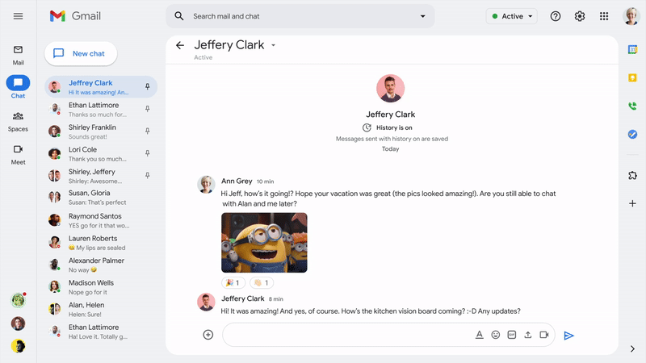This screenshot has width=646, height=363.
Task: Click the add attachment plus icon
Action: click(x=208, y=335)
